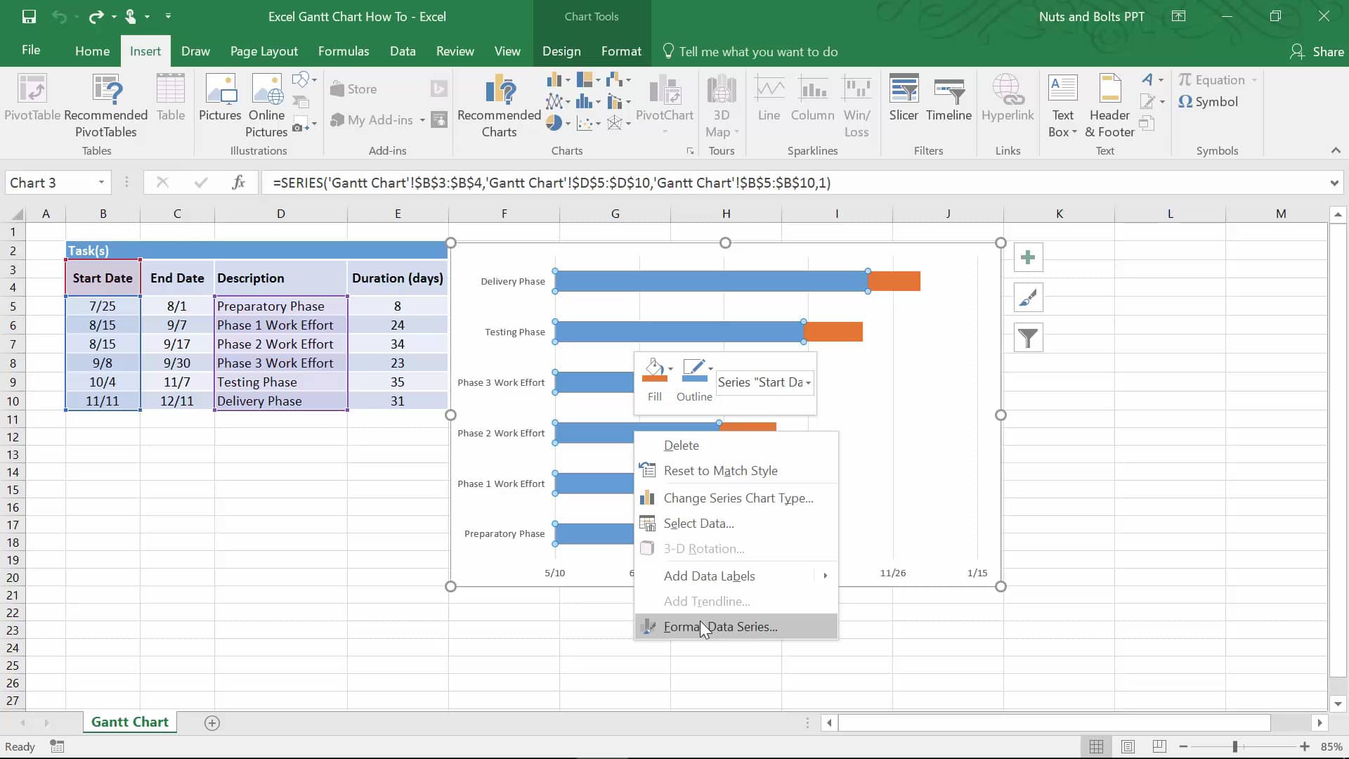Screen dimensions: 1349x759
Task: Click the Fill color swatch in mini toolbar
Action: tap(652, 380)
